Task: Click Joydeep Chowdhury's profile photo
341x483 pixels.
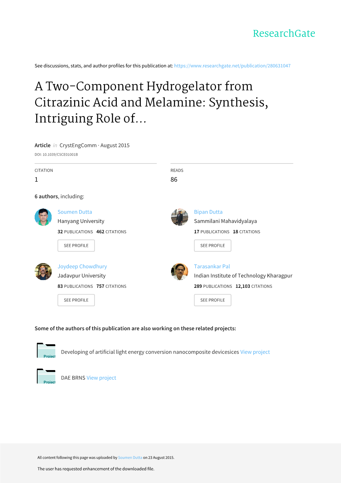Action: coord(43,272)
